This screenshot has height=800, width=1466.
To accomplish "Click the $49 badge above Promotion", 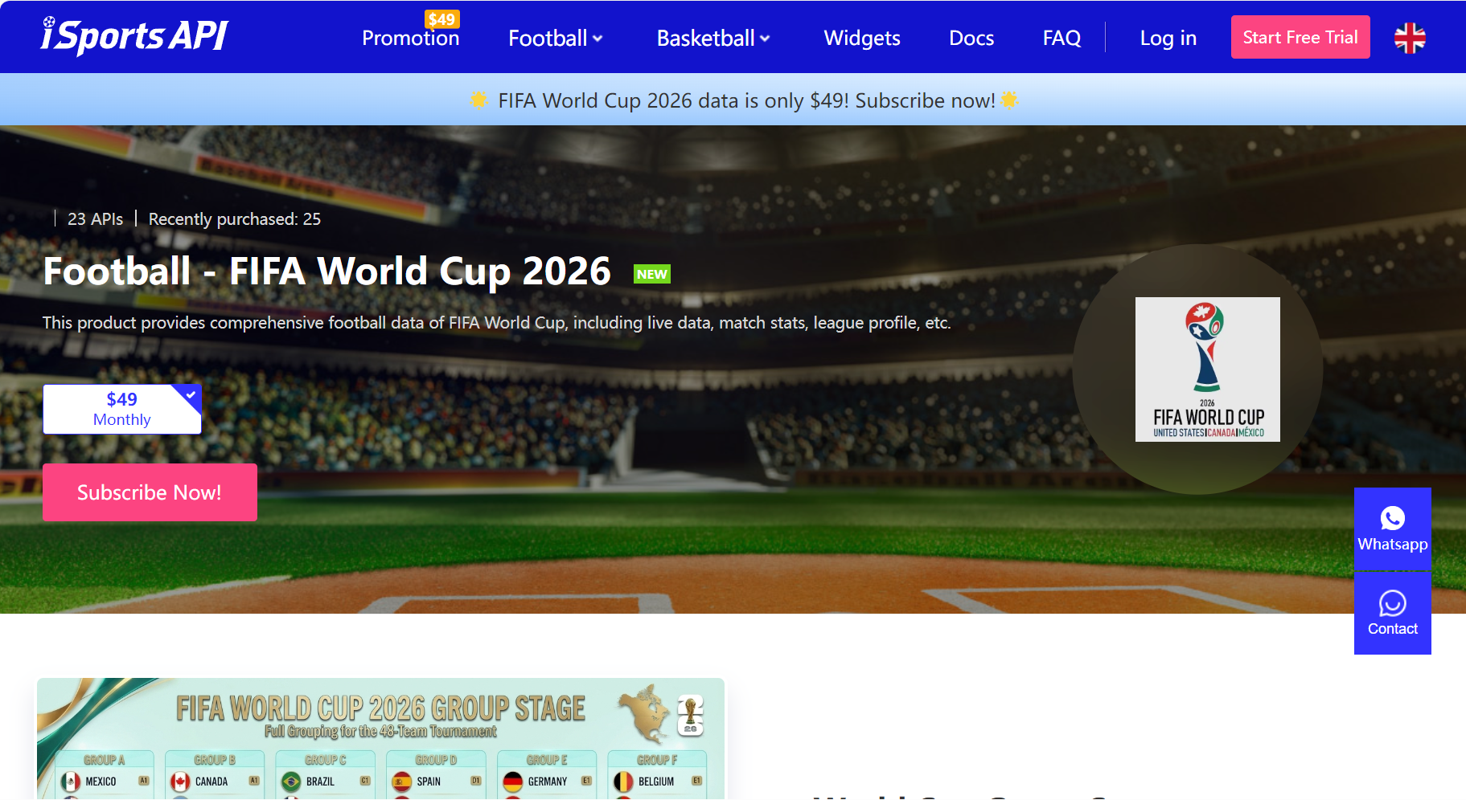I will coord(441,19).
